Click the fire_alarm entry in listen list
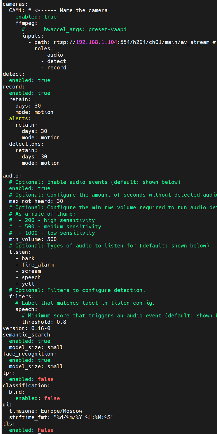 [38, 265]
